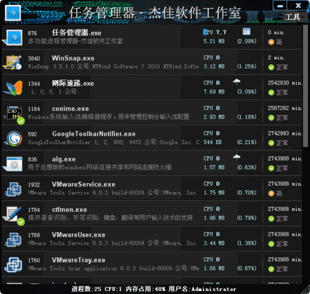Screen dimensions: 310x294
Task: Click green status icon for 网际速递.exe
Action: tap(271, 92)
